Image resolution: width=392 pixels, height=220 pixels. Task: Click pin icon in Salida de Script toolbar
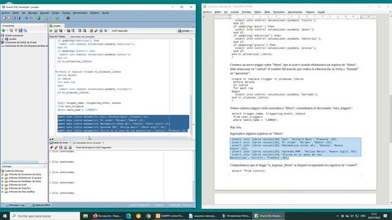[x=51, y=147]
